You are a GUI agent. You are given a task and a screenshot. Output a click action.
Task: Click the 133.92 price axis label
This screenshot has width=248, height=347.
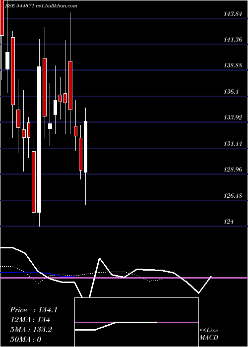point(233,117)
